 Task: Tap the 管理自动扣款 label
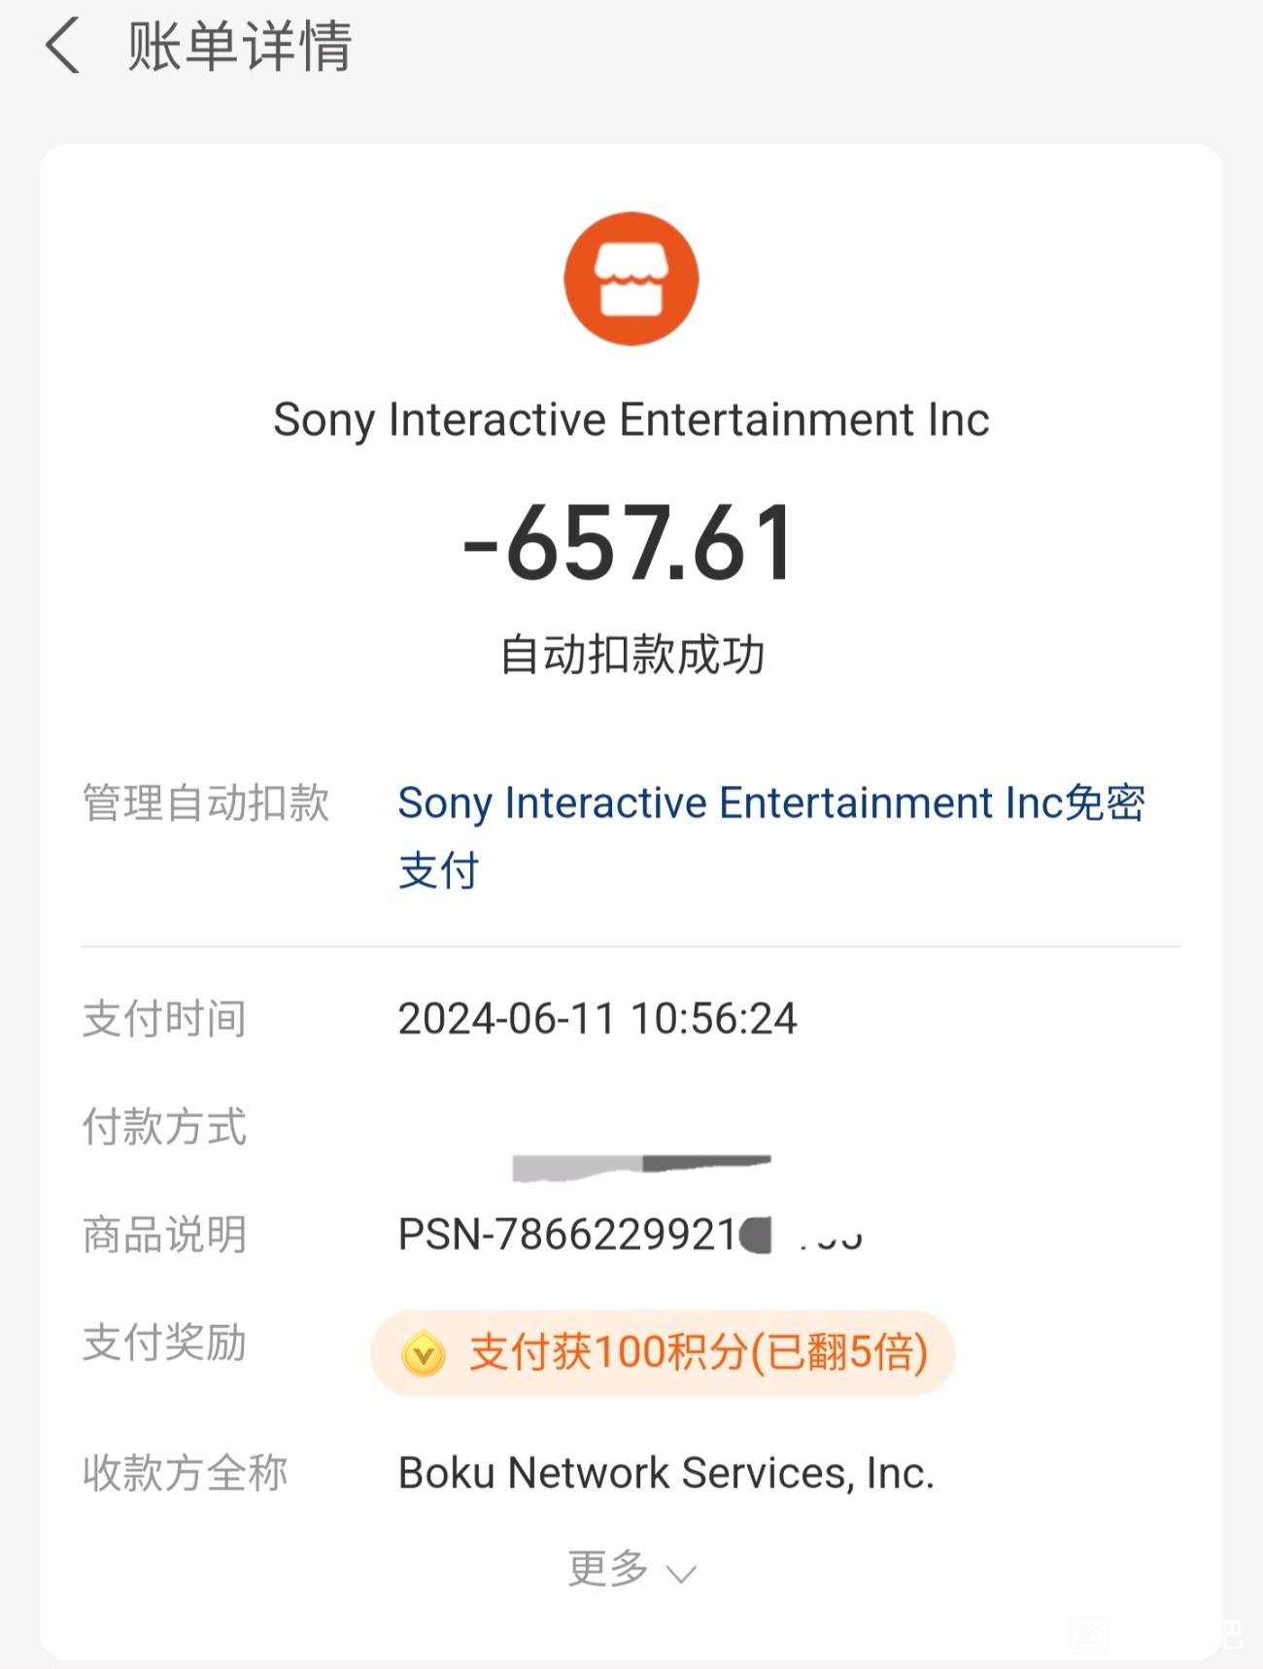206,803
